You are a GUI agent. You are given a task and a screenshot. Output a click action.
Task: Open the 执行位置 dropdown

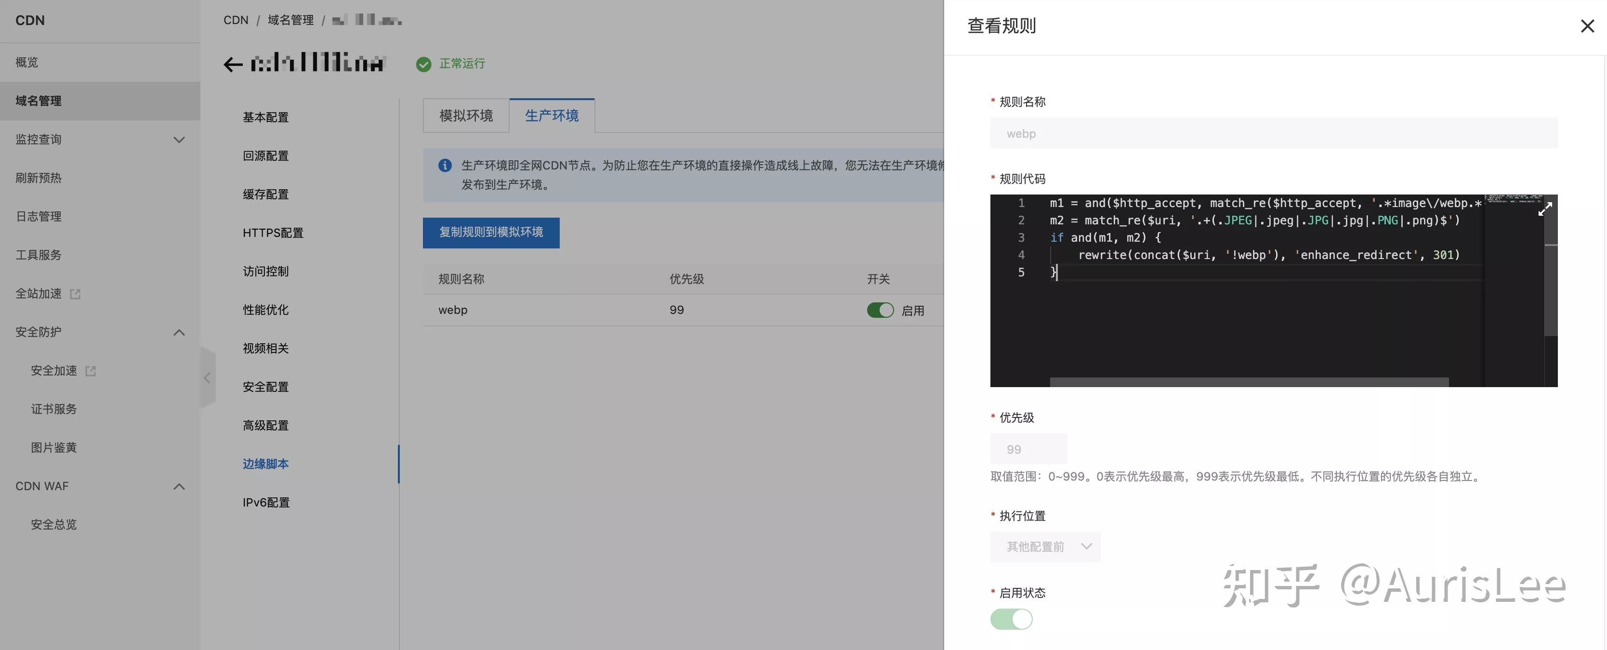[1045, 546]
